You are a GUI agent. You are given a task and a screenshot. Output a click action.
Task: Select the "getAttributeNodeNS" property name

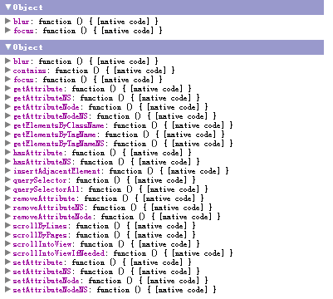click(x=50, y=116)
